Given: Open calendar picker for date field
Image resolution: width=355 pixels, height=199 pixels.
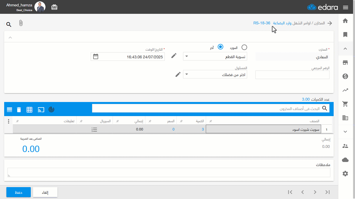Looking at the screenshot, I should 96,56.
